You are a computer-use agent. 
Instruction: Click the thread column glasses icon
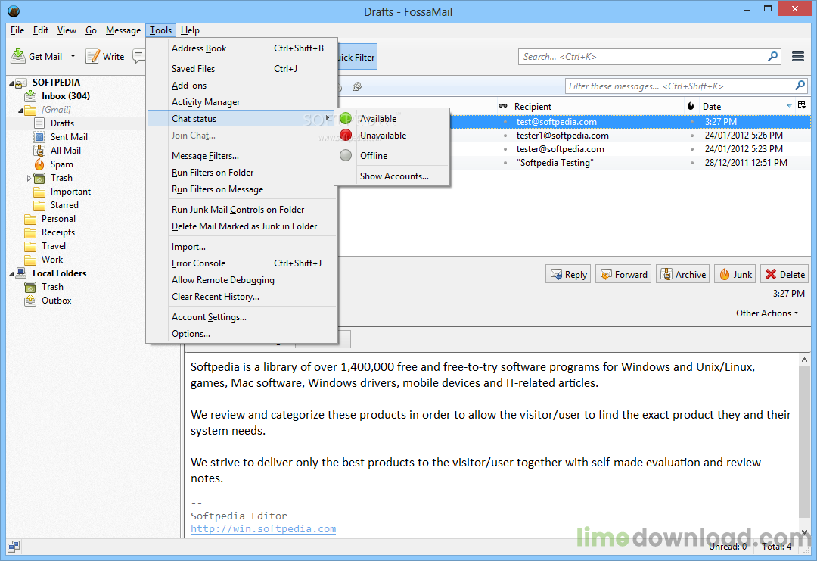click(503, 106)
